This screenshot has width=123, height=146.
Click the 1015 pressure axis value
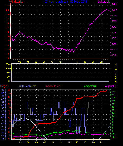point(114,38)
